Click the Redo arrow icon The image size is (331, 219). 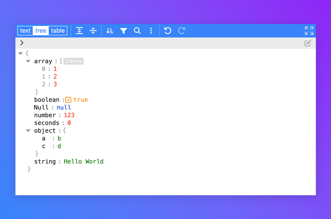coord(181,31)
